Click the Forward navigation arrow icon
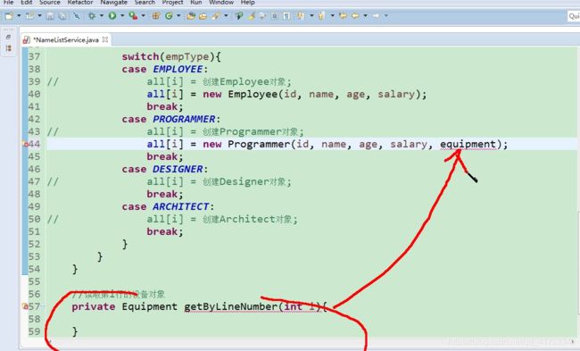Image resolution: width=580 pixels, height=351 pixels. [376, 16]
